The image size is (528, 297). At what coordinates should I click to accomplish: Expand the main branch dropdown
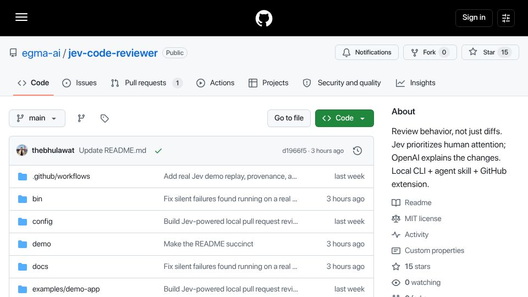coord(37,118)
